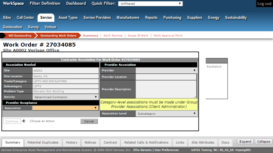Image resolution: width=273 pixels, height=153 pixels.
Task: Expand the Association Level dropdown
Action: pos(166,114)
